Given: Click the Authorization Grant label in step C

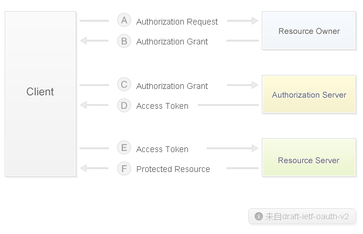Looking at the screenshot, I should point(172,86).
